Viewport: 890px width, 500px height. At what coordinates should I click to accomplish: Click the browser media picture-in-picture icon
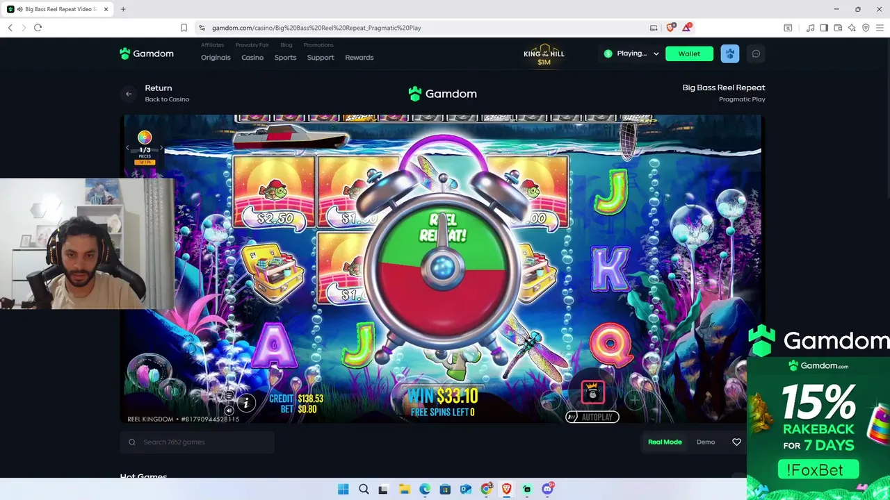click(x=654, y=28)
